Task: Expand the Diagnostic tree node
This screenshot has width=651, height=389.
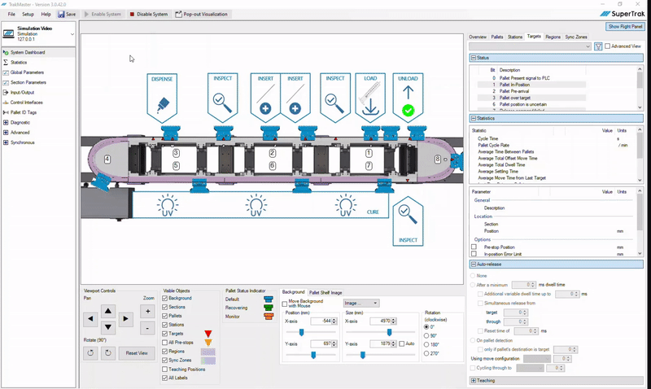Action: coord(7,123)
